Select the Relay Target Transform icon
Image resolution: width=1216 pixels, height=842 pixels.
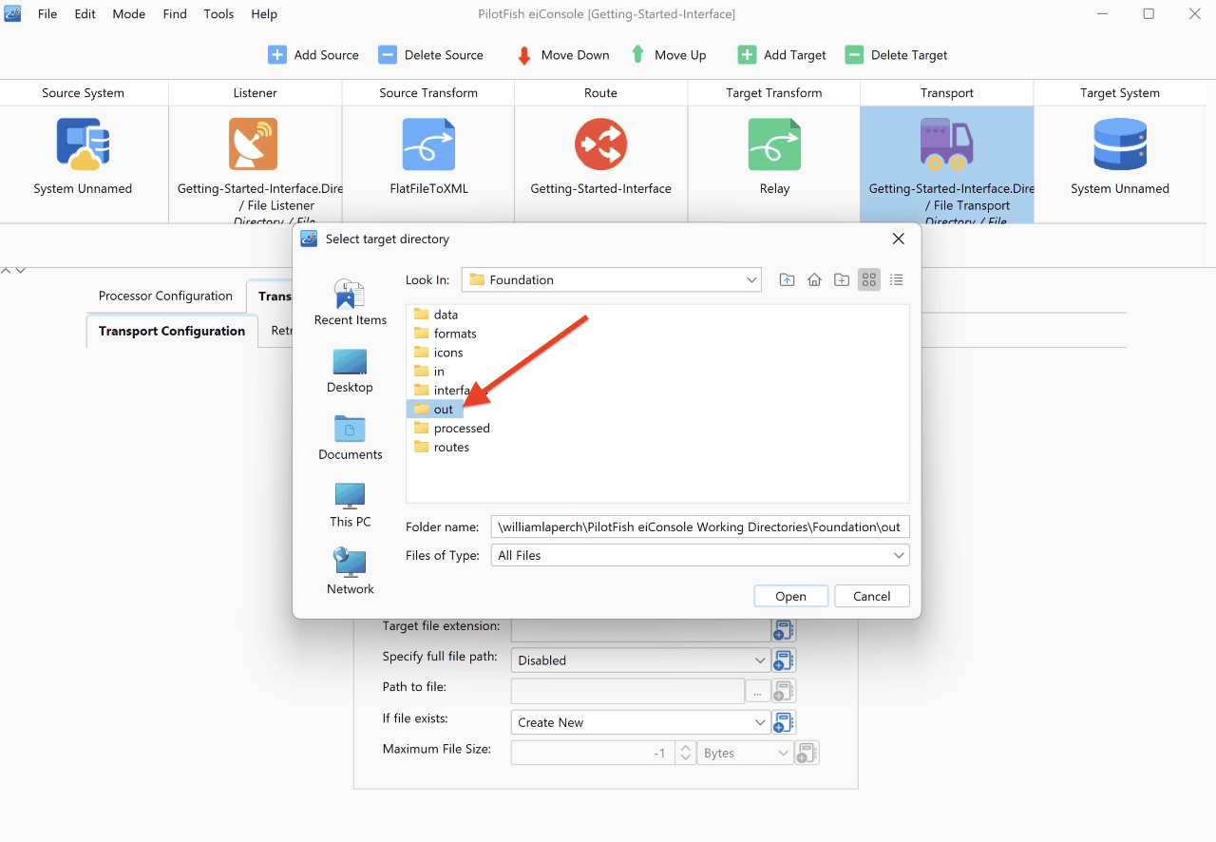pos(774,144)
